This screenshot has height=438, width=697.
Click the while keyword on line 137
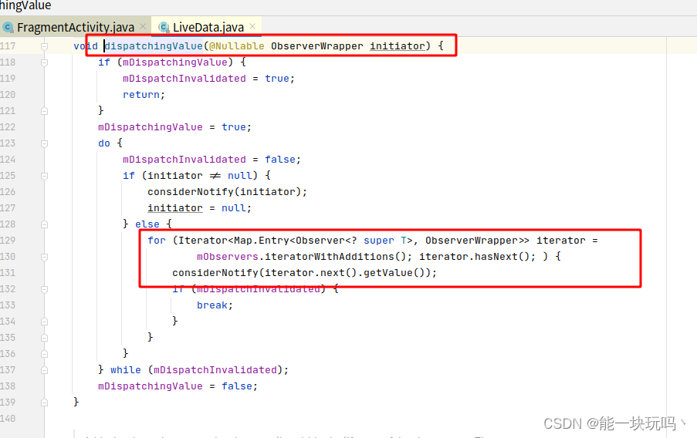pos(126,370)
